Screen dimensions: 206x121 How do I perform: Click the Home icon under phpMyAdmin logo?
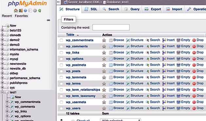pos(16,10)
